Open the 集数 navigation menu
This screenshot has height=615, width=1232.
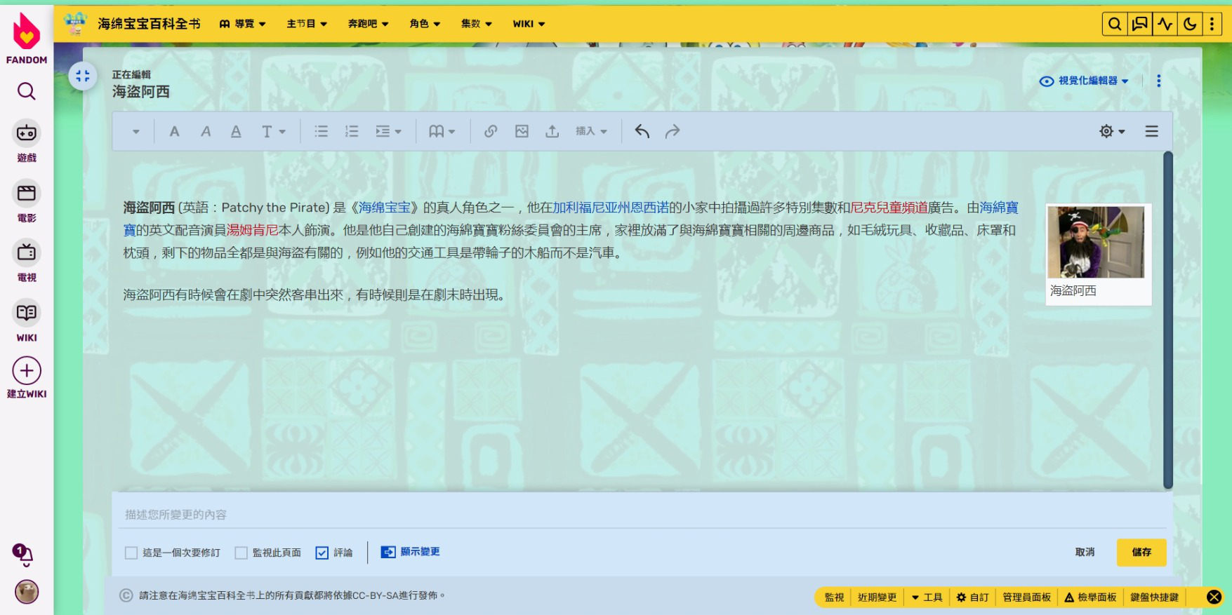click(477, 24)
